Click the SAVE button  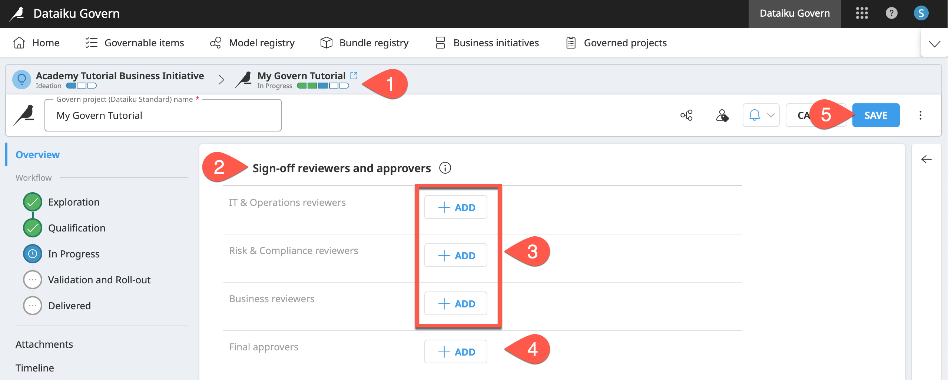(x=876, y=115)
